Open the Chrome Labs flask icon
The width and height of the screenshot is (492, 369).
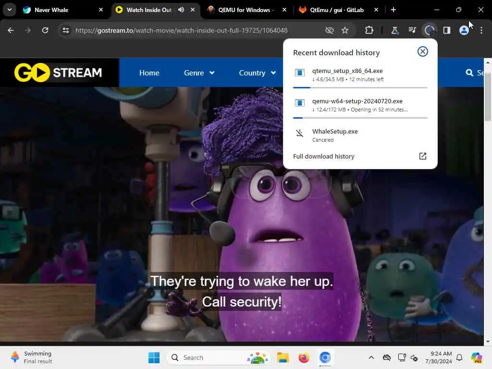[x=394, y=30]
